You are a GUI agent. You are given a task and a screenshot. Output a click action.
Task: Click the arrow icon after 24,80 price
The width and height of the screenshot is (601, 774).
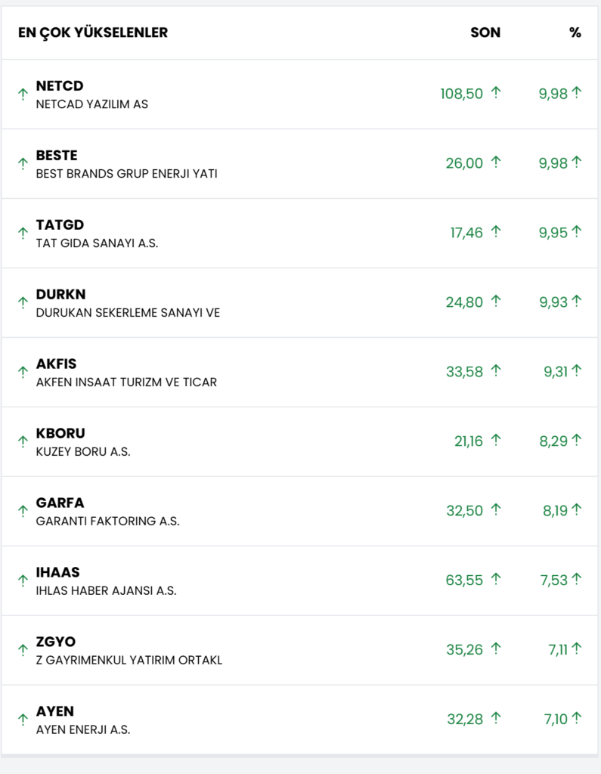496,302
